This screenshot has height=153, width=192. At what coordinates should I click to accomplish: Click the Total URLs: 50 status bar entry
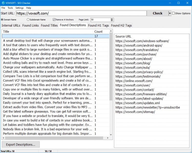[x=7, y=151]
